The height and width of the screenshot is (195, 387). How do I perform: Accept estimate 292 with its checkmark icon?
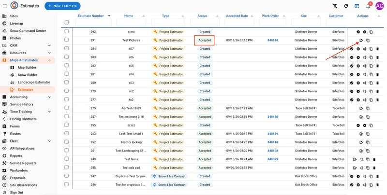pyautogui.click(x=358, y=32)
